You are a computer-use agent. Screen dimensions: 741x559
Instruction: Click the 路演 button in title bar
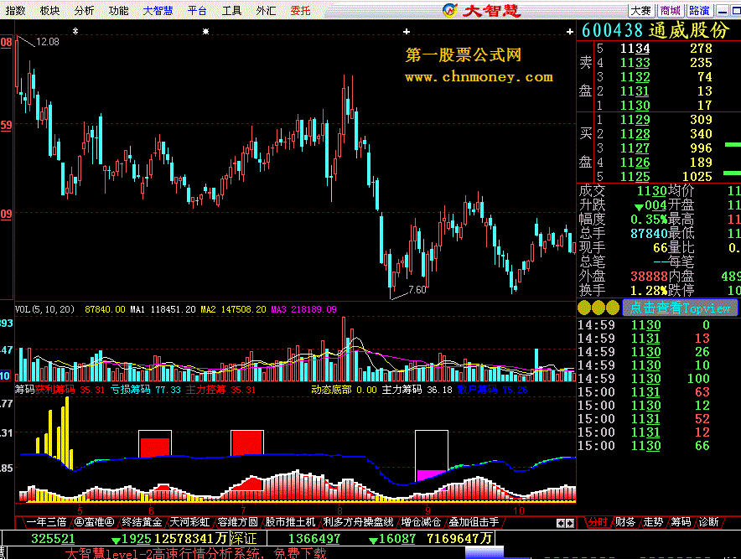point(699,10)
